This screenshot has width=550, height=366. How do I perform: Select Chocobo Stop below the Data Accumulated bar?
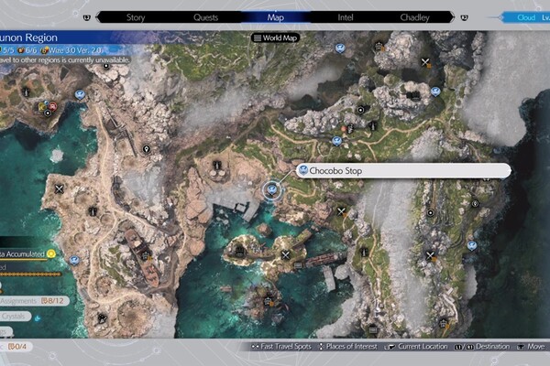tap(74, 260)
